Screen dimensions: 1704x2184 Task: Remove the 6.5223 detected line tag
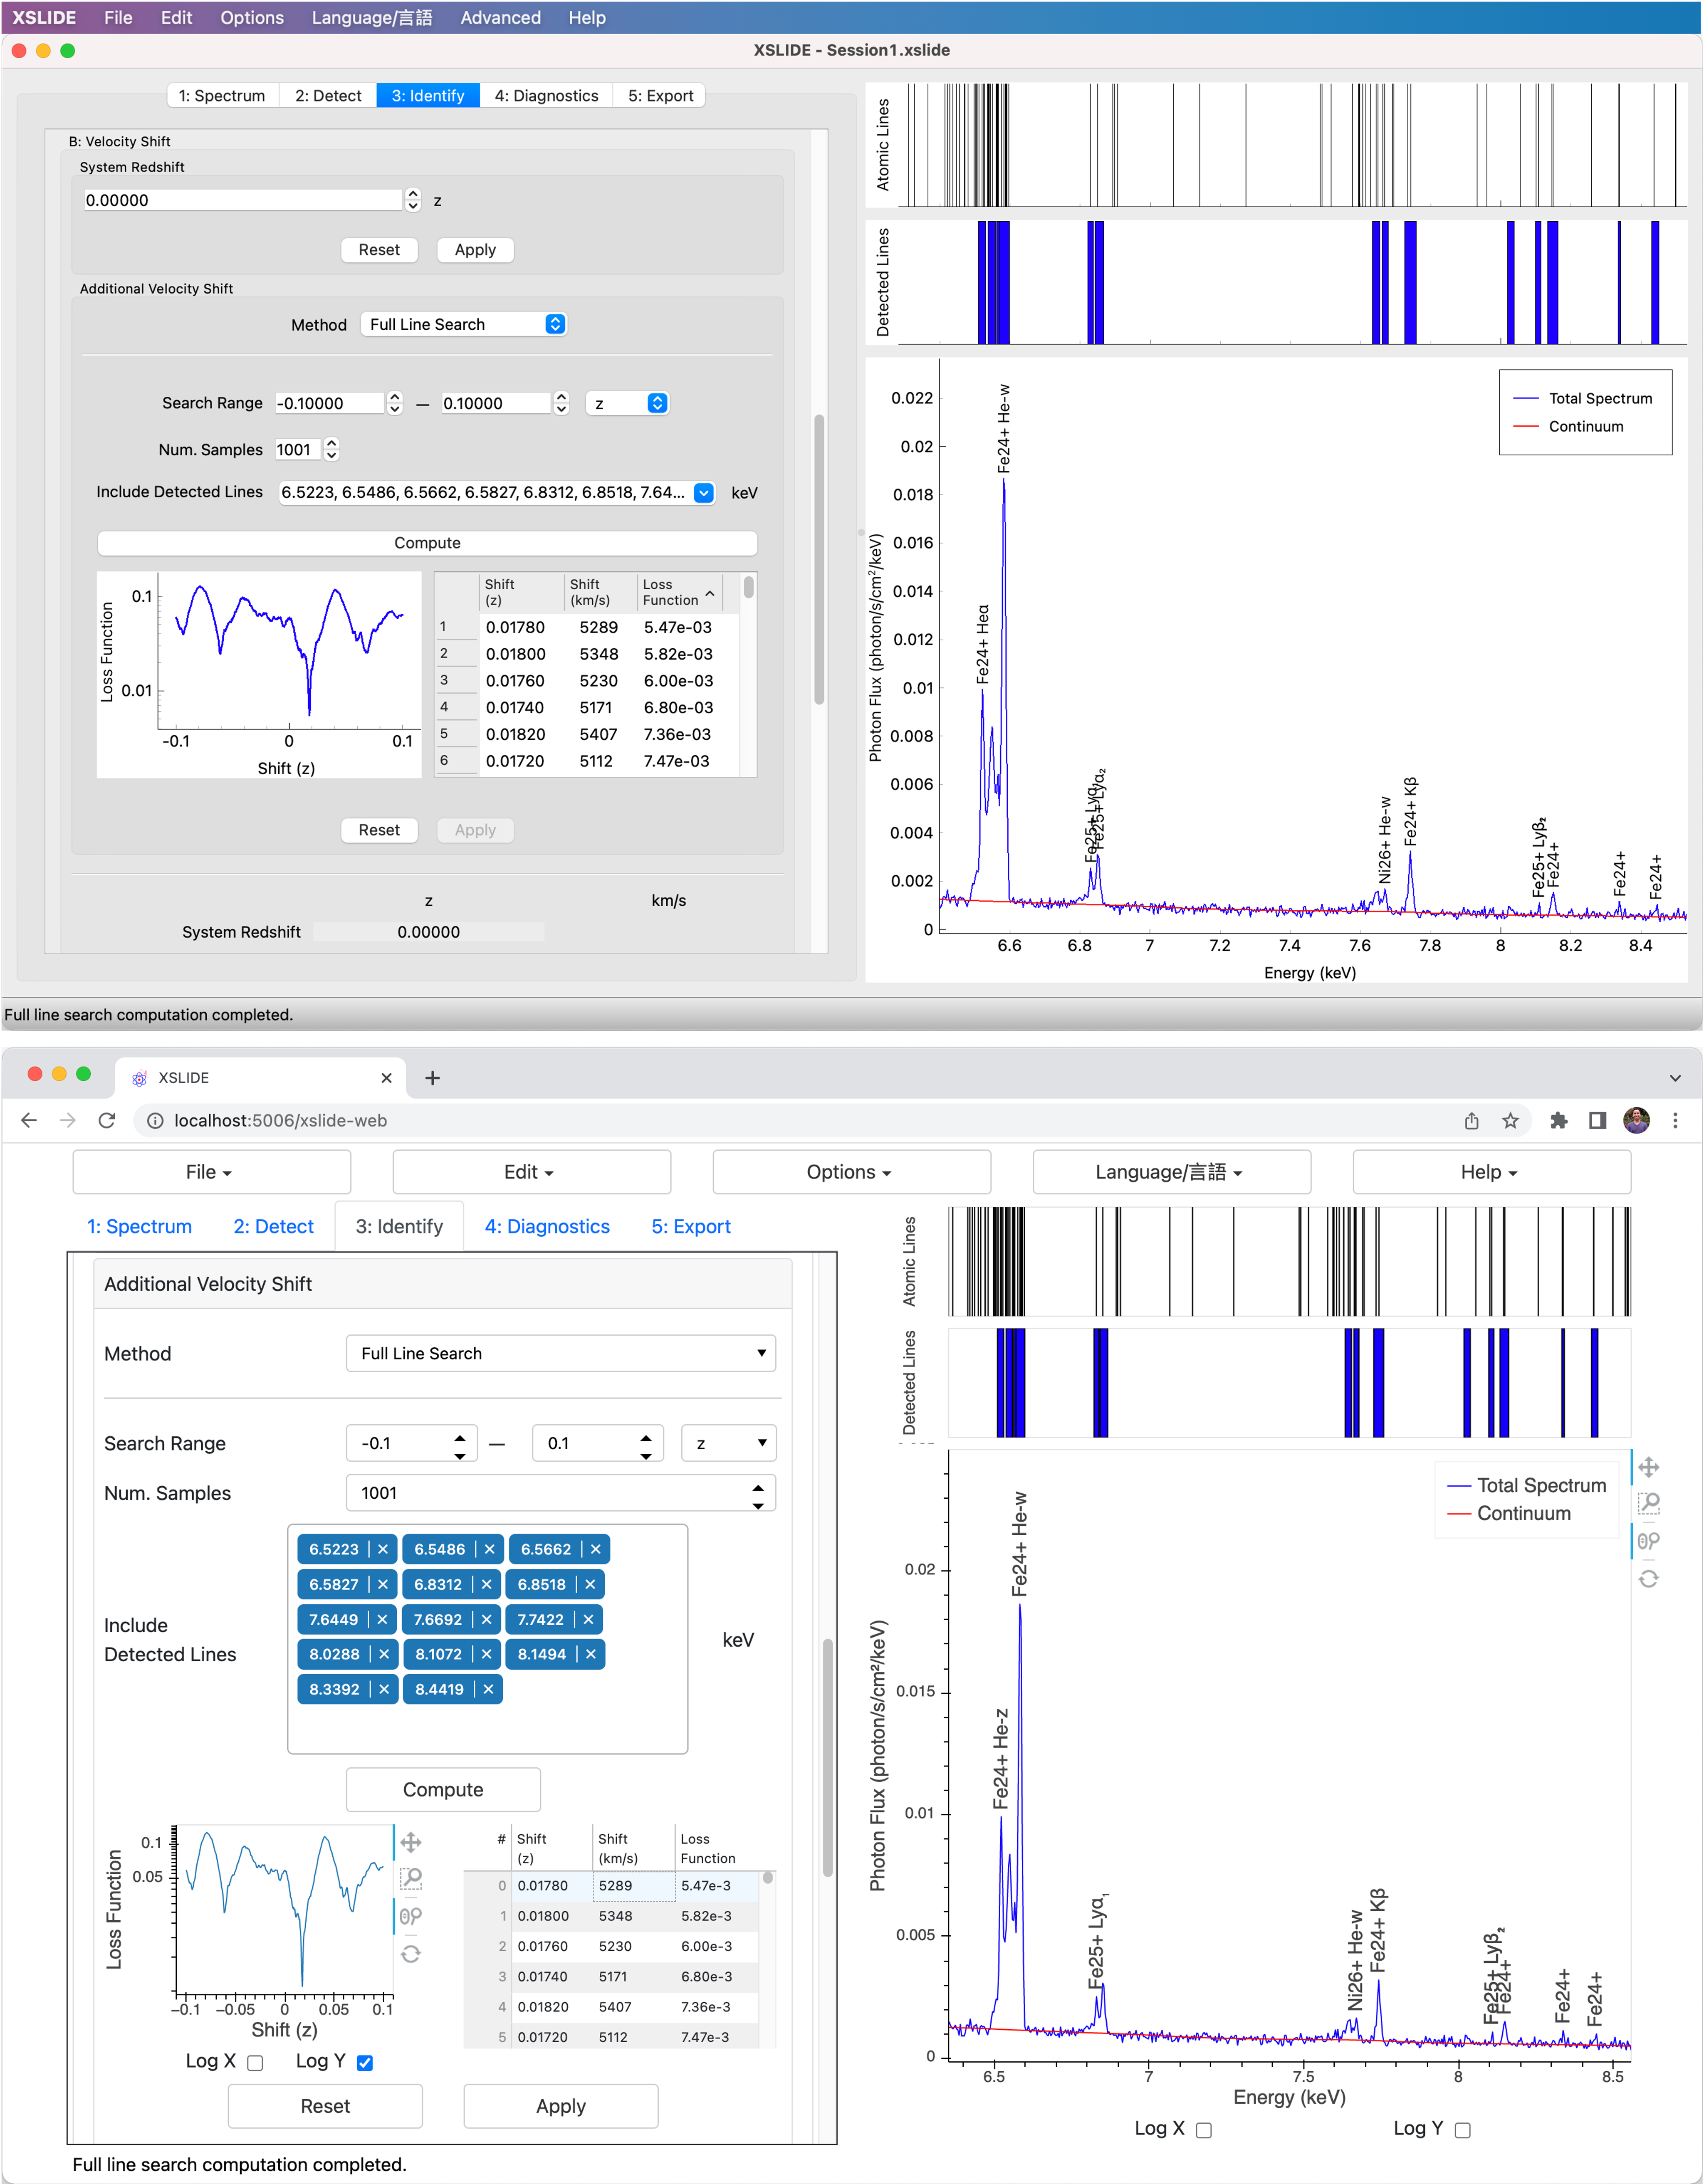tap(383, 1549)
